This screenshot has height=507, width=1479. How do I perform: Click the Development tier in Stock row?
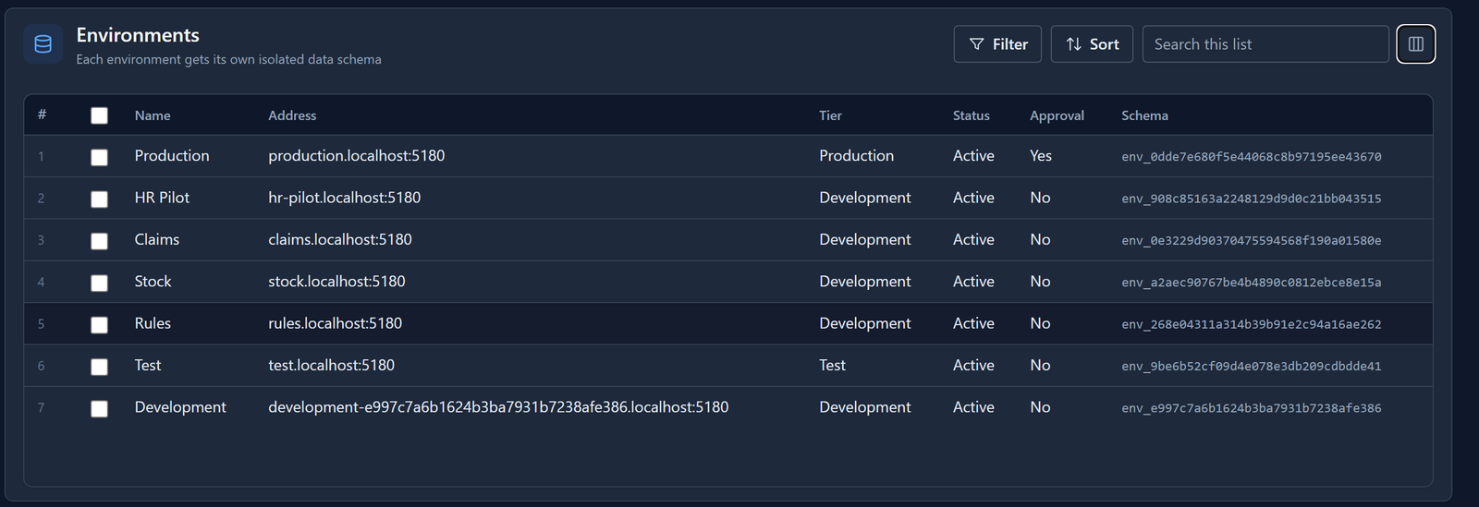865,282
